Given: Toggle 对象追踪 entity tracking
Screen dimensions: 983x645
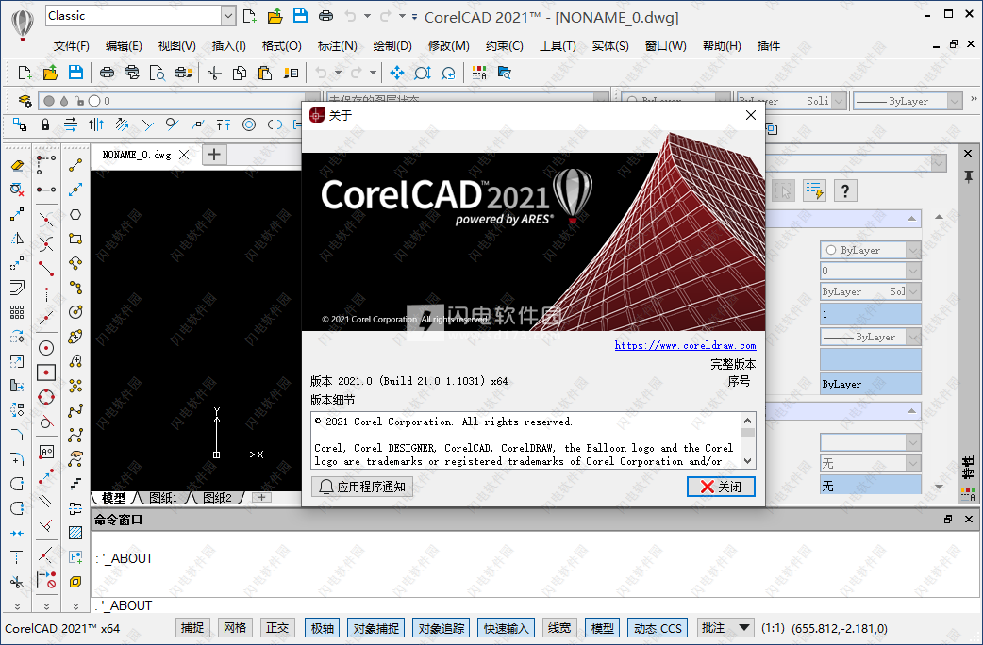Looking at the screenshot, I should tap(442, 627).
